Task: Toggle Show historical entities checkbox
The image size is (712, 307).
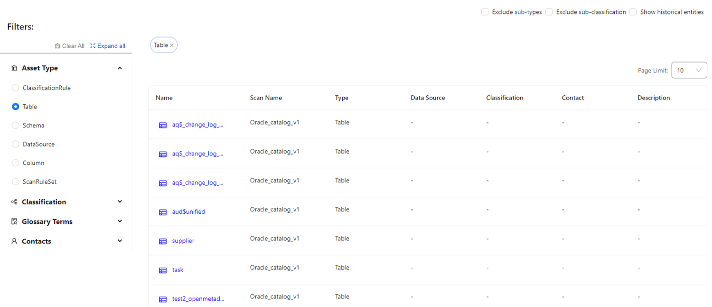Action: point(633,12)
